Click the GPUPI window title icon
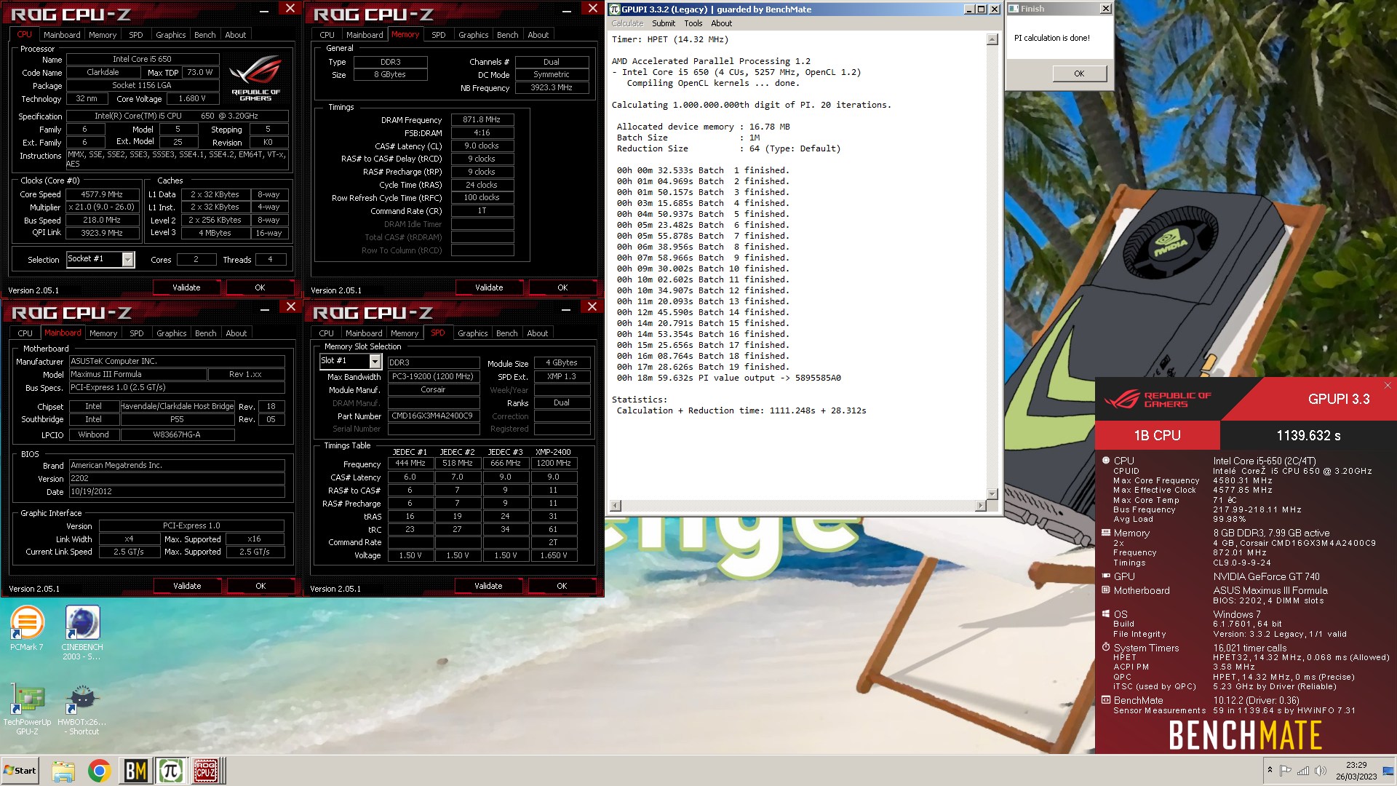1397x786 pixels. click(614, 9)
